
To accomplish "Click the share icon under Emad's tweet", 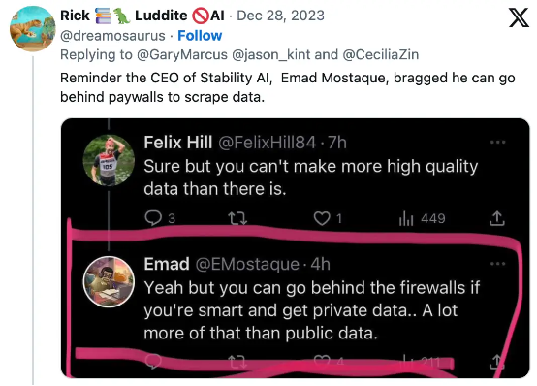I will point(497,362).
